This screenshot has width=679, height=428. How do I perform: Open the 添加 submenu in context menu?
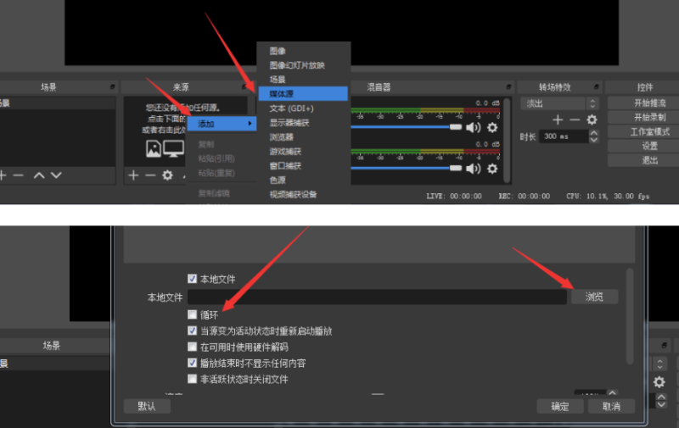pyautogui.click(x=222, y=124)
